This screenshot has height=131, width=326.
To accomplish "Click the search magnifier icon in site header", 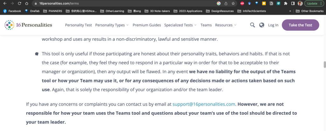I will [x=252, y=25].
